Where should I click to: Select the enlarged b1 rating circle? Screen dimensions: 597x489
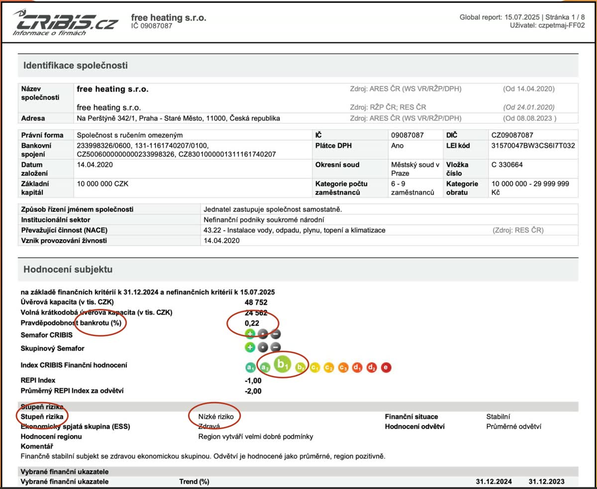283,365
